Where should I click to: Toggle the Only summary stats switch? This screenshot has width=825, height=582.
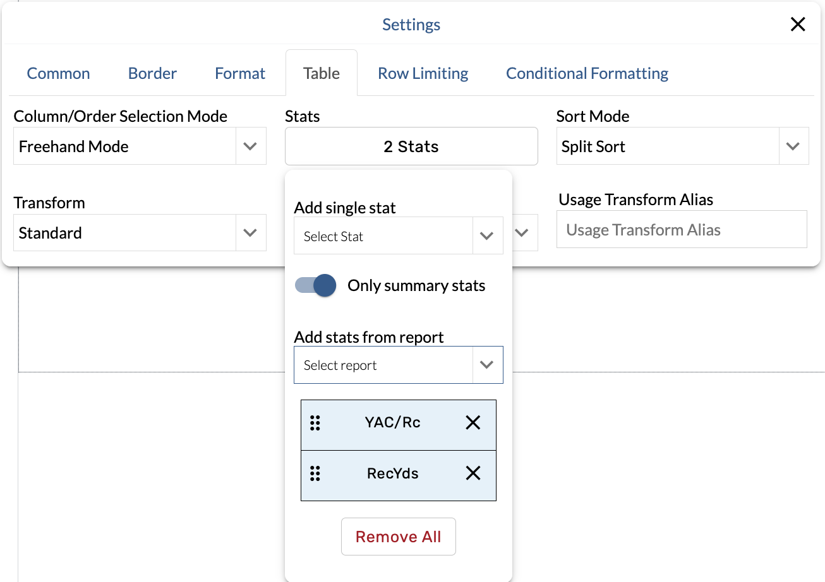316,285
